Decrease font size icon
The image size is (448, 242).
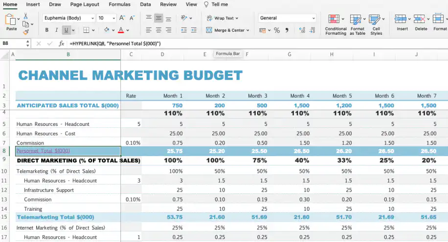click(x=132, y=18)
